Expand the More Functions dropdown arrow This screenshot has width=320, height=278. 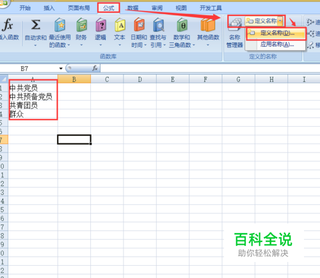(208, 45)
